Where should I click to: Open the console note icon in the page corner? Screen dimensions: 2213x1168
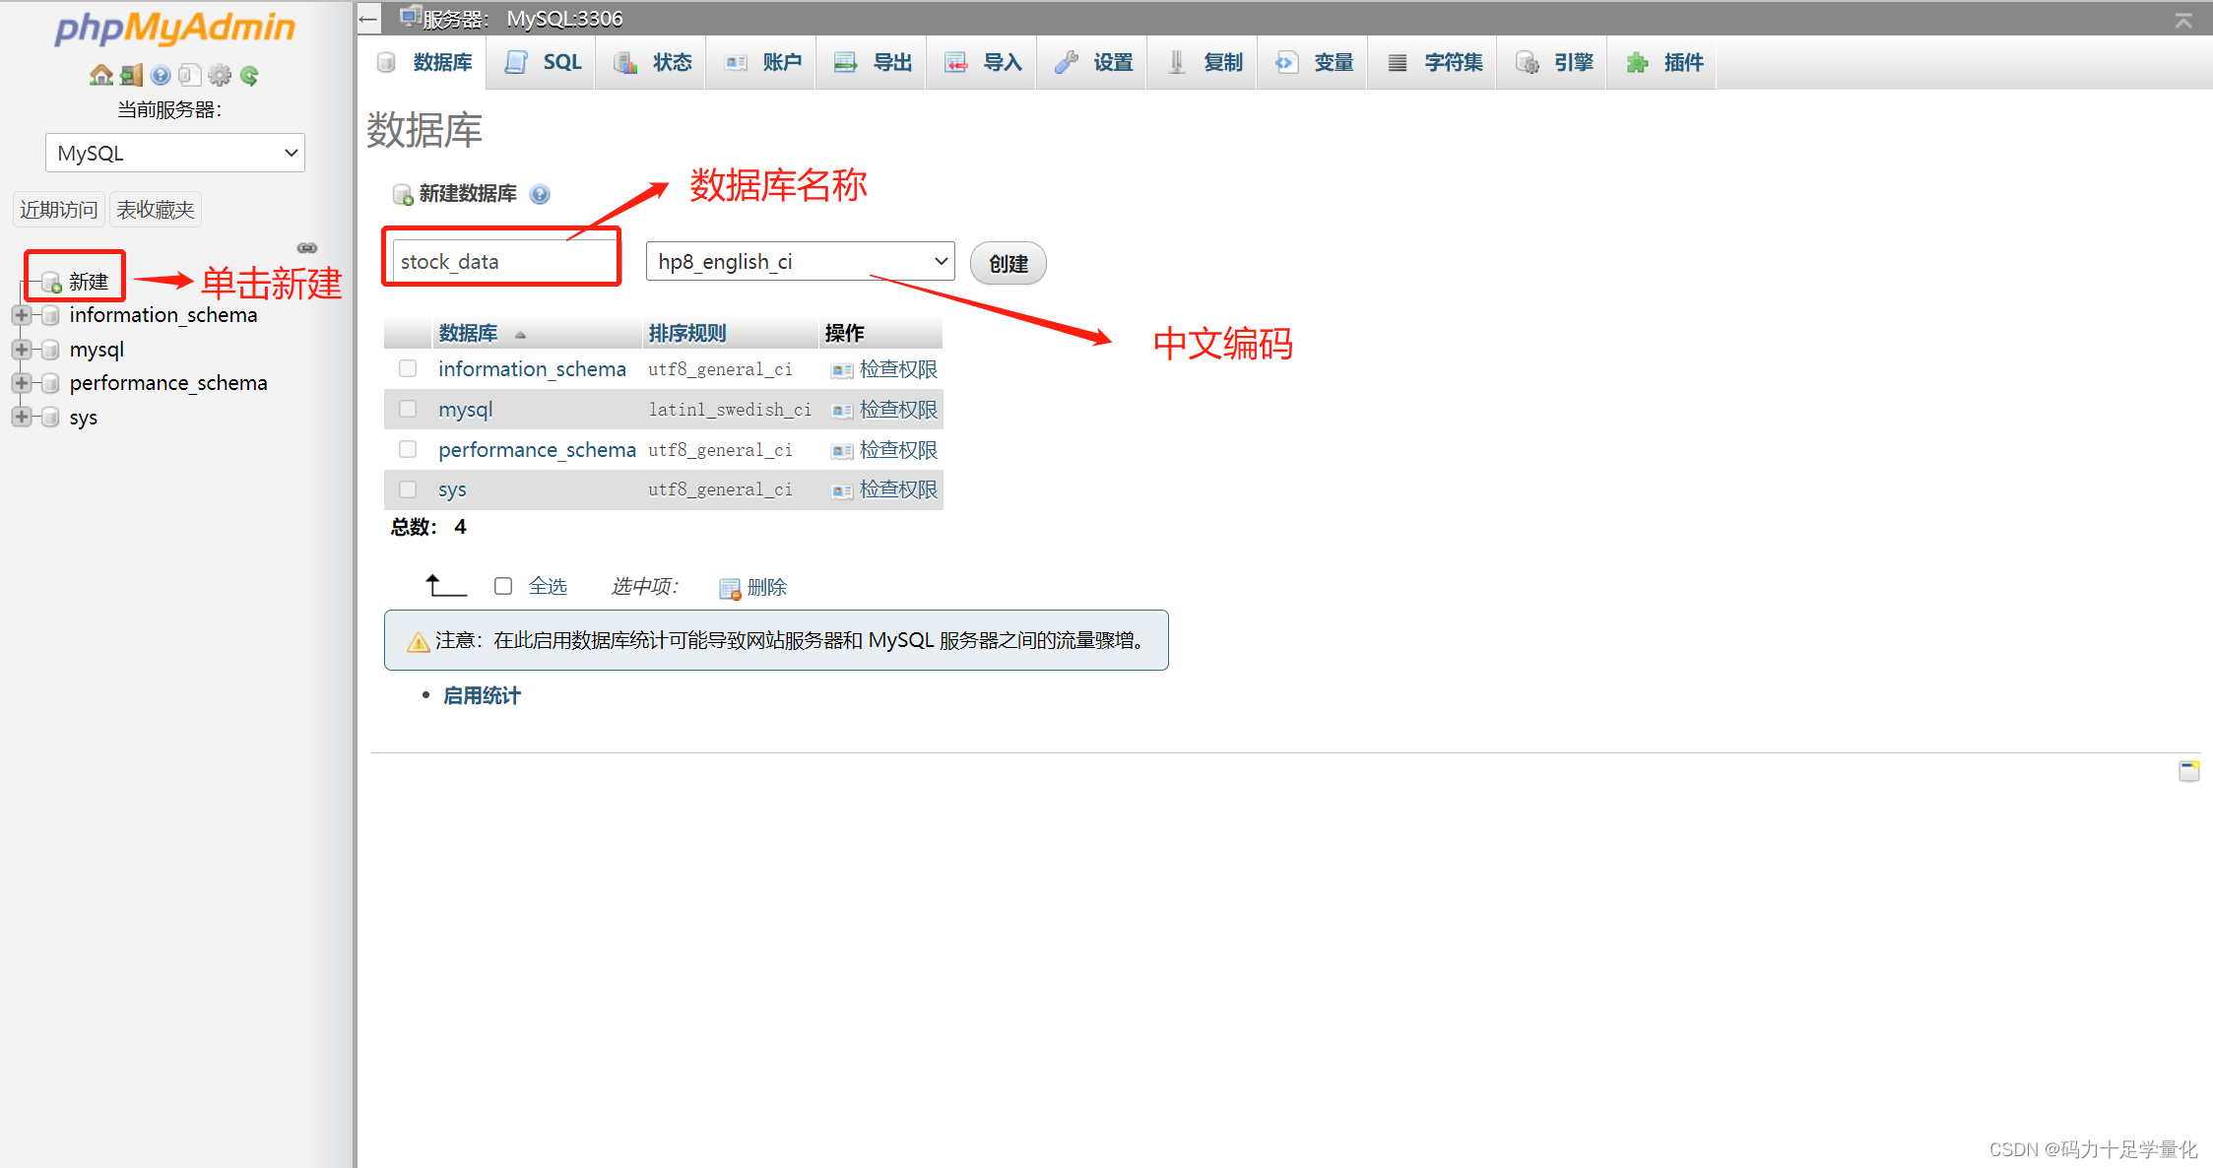(2189, 770)
